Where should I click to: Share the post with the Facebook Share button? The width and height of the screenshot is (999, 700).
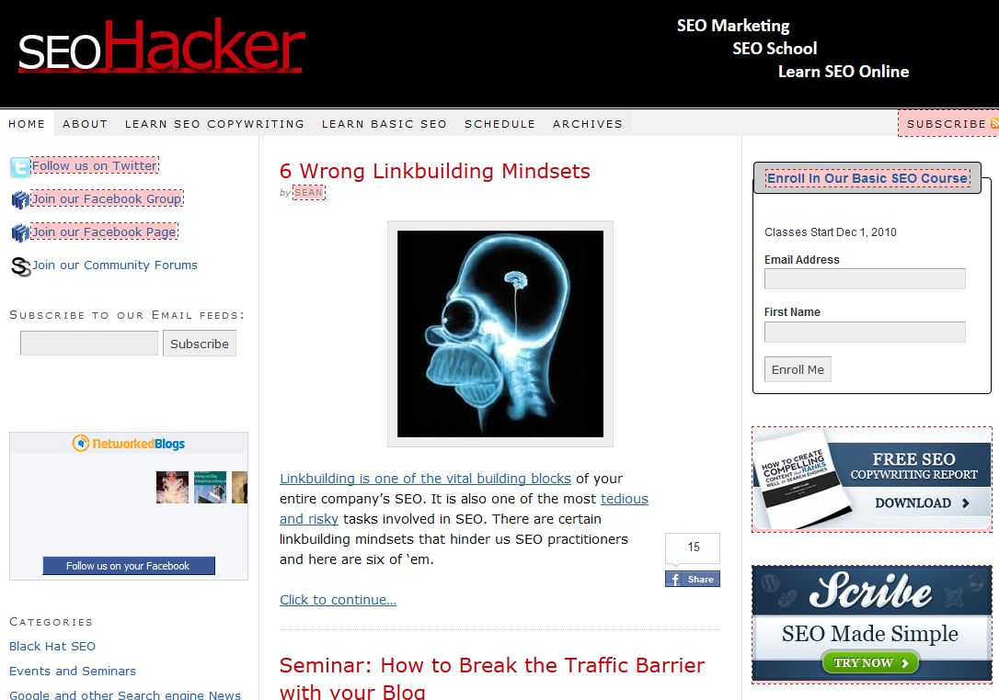(x=693, y=579)
